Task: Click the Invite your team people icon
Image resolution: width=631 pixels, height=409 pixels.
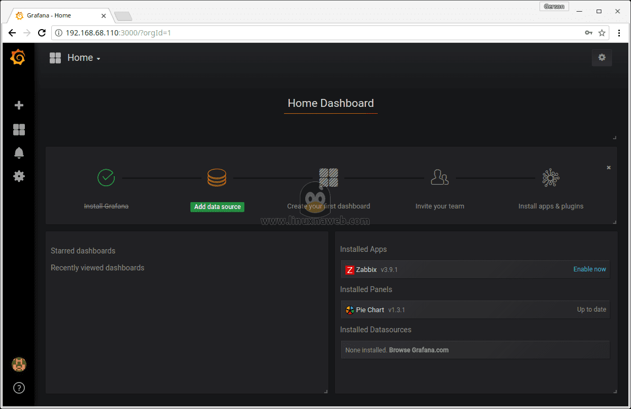Action: pyautogui.click(x=440, y=177)
